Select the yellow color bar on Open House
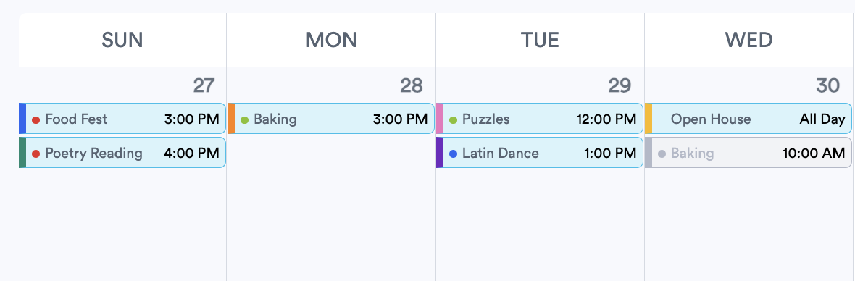Screen dimensions: 855x281 pyautogui.click(x=648, y=119)
